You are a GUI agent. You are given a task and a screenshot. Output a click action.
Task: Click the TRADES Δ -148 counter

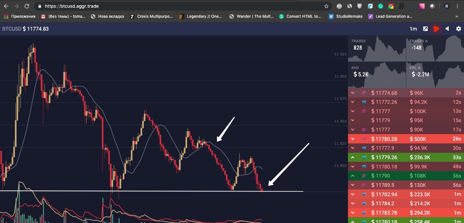(435, 48)
